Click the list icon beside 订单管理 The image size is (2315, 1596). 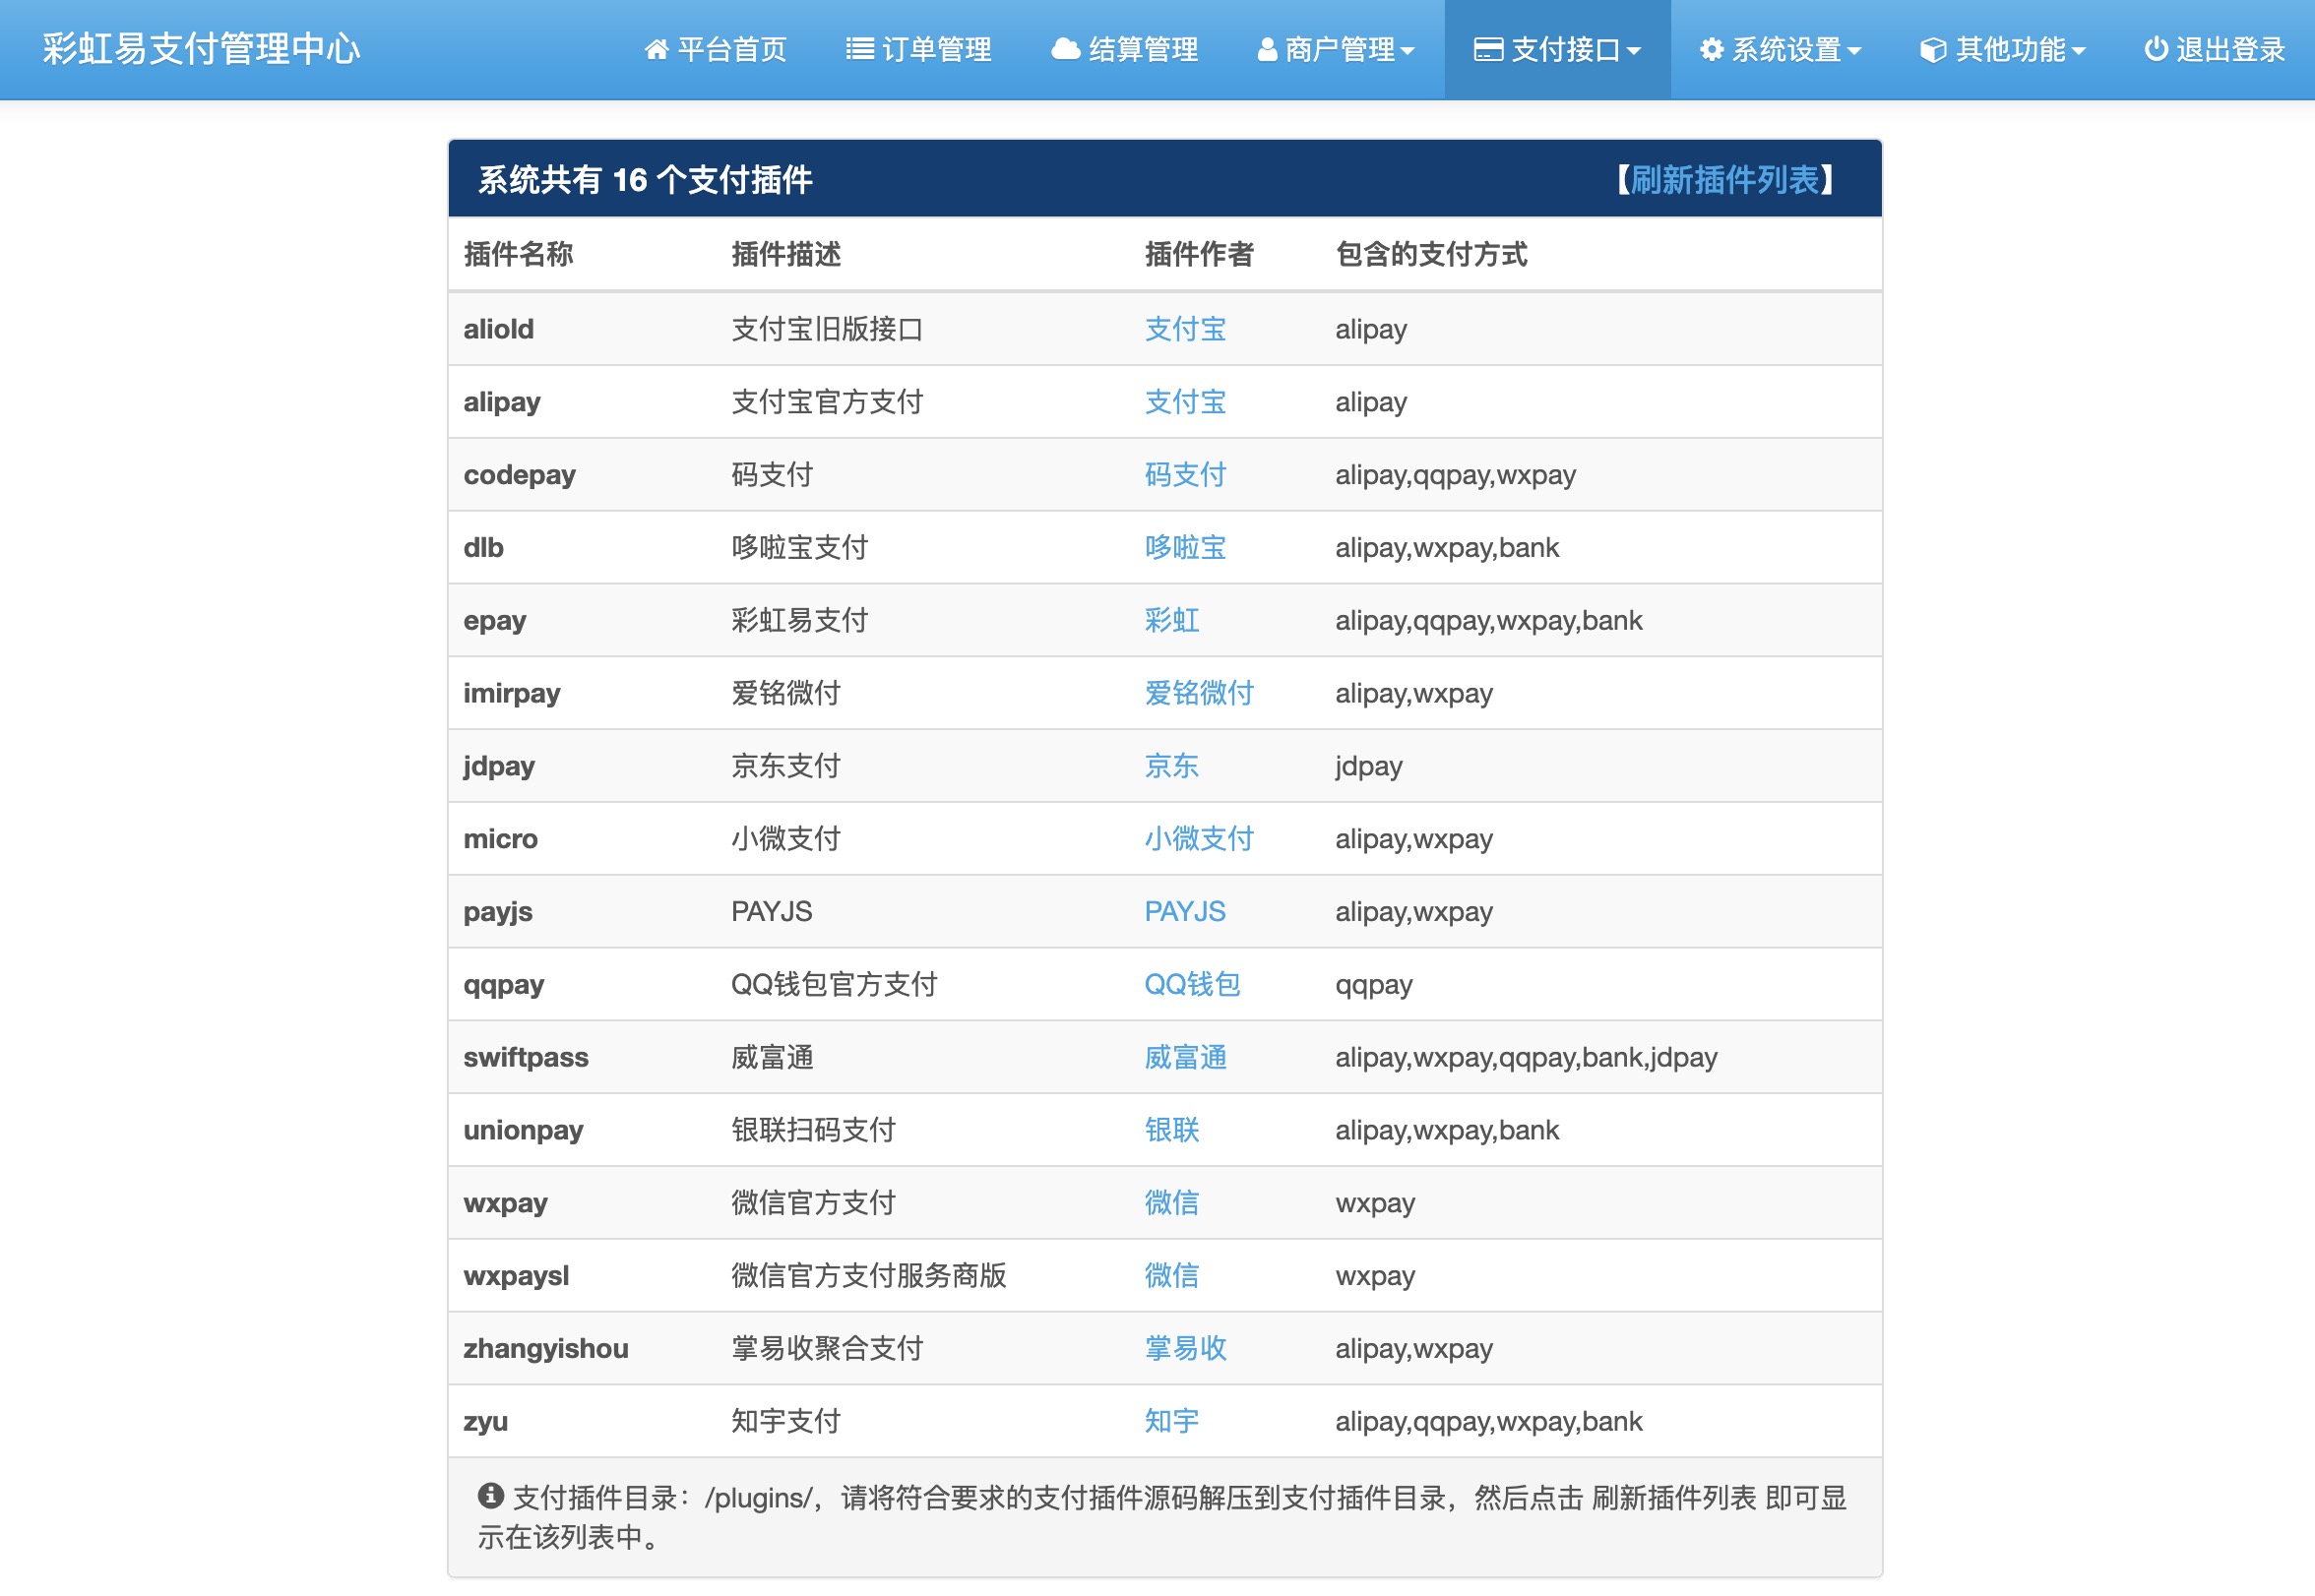tap(859, 49)
